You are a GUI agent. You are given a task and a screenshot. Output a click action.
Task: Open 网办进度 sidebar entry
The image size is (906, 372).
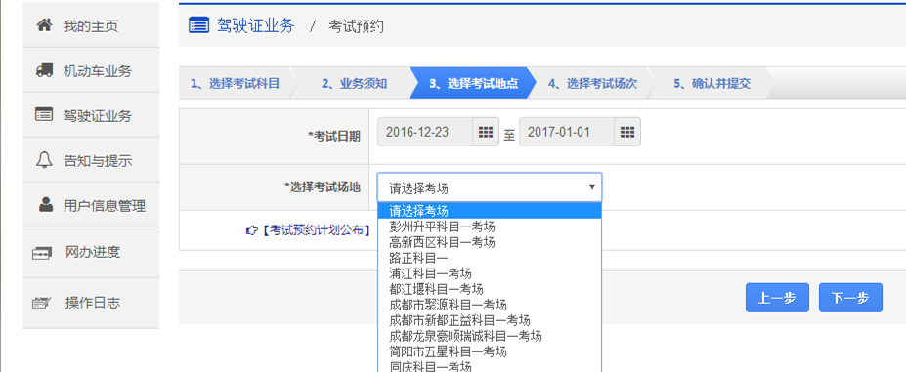[x=93, y=252]
